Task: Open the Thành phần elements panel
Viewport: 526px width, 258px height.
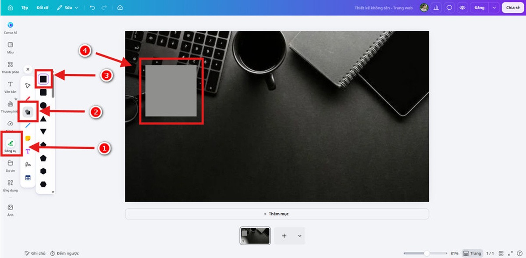Action: (x=11, y=67)
